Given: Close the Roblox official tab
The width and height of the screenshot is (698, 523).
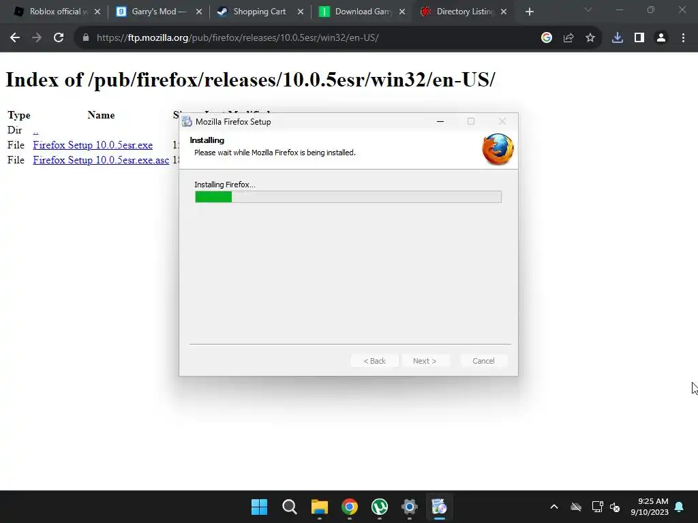Looking at the screenshot, I should coord(97,12).
